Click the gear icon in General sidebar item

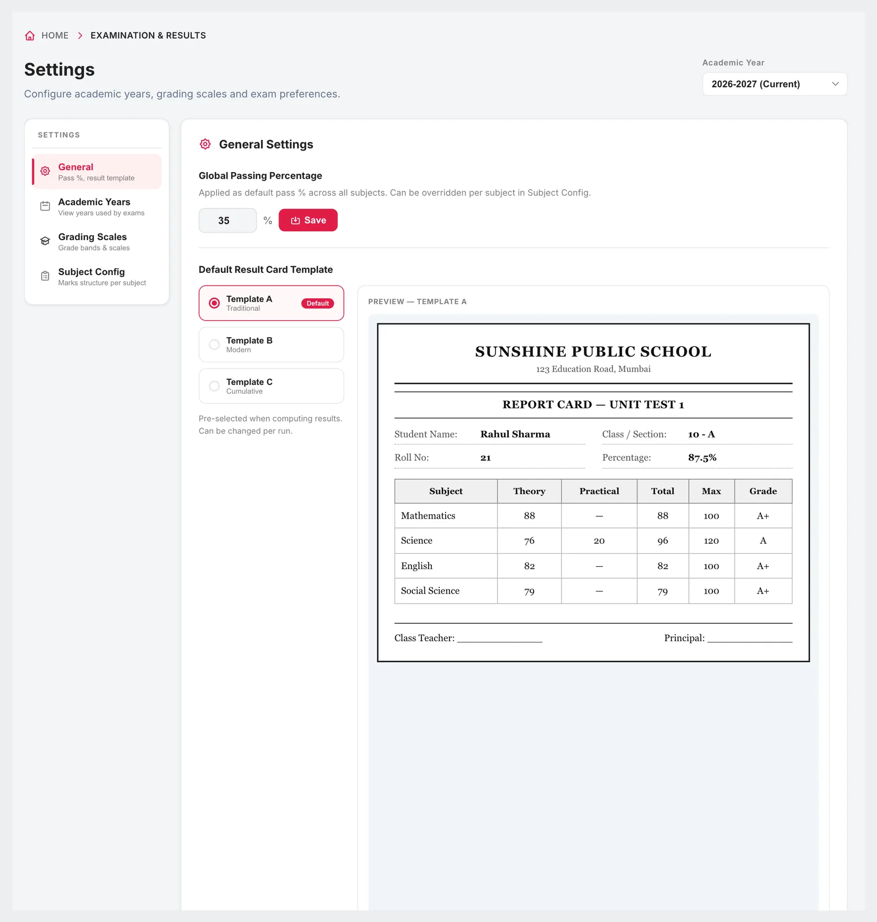click(x=45, y=172)
